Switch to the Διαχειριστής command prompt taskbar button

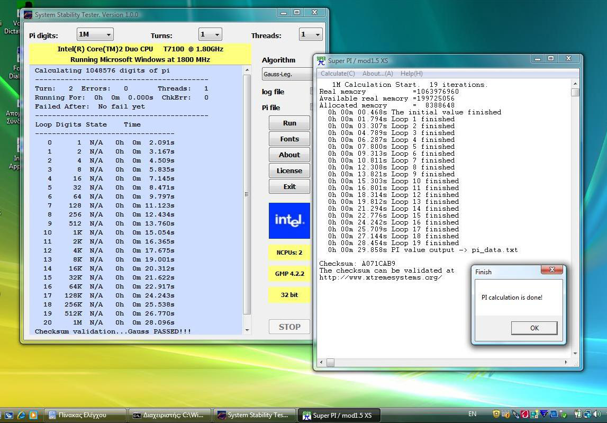click(x=169, y=415)
